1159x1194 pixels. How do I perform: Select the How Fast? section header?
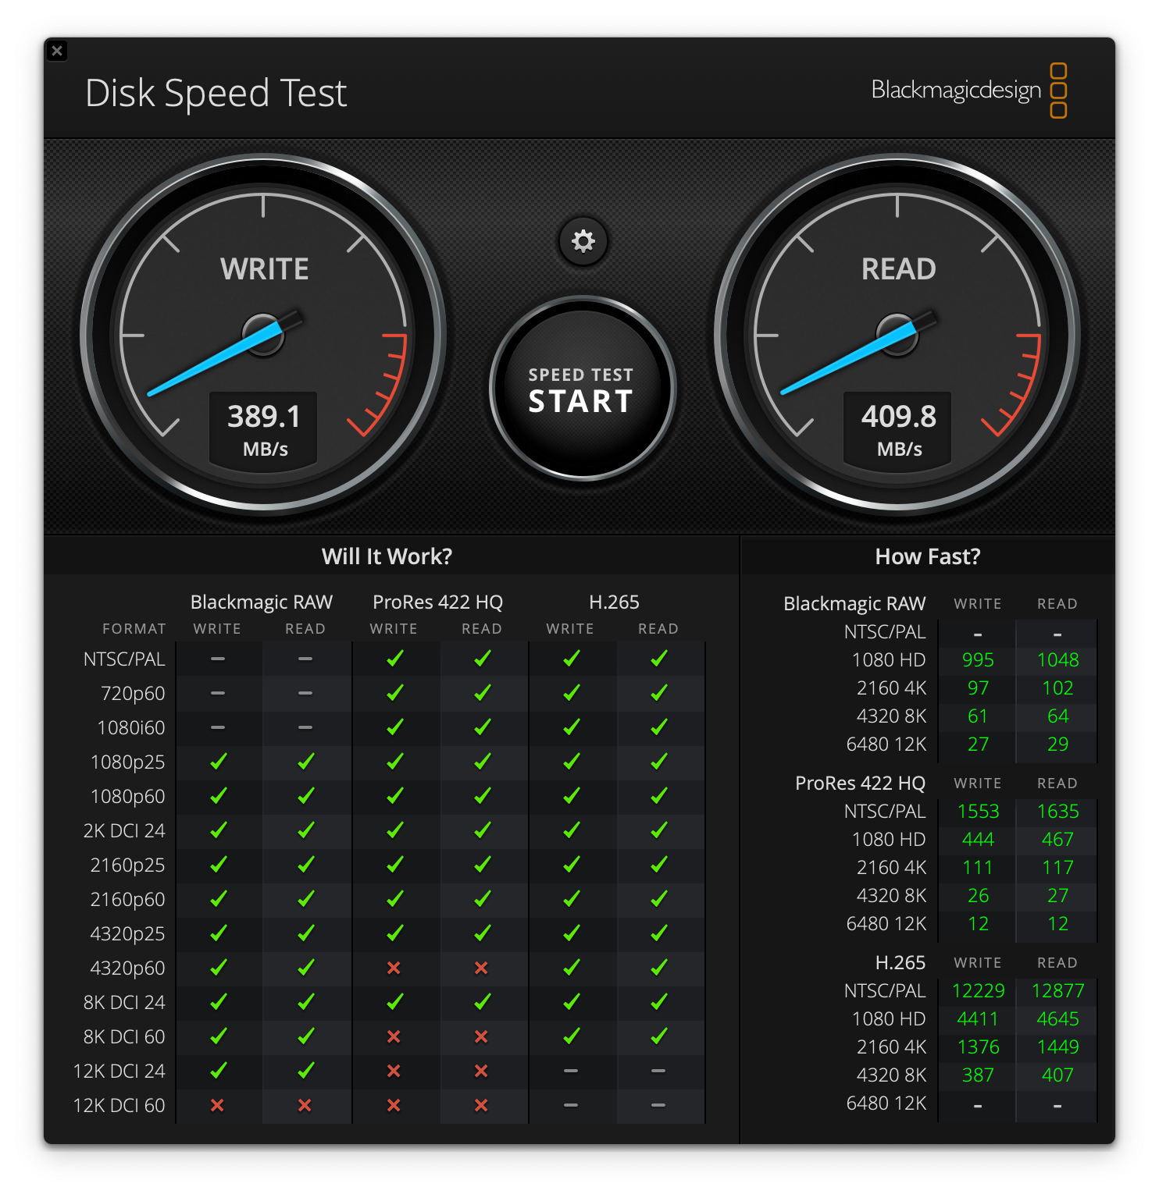click(929, 556)
